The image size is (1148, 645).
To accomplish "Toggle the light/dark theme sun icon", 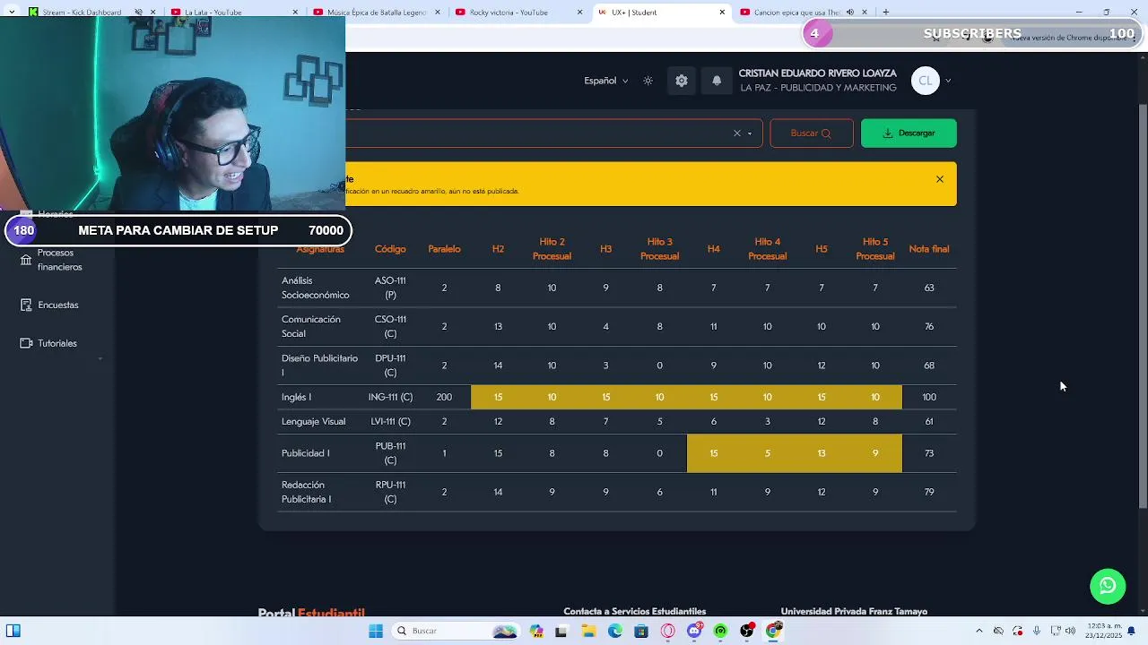I will (648, 81).
